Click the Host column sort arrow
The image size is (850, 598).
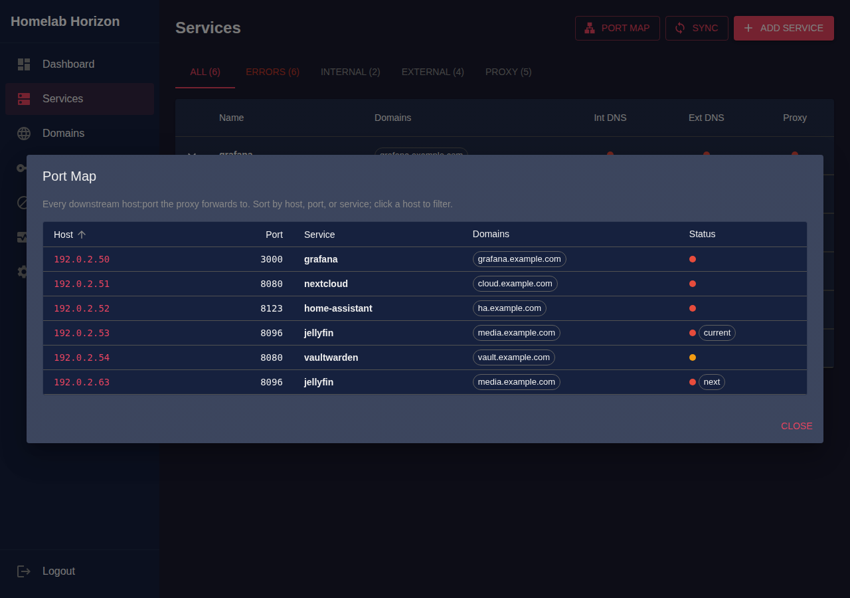click(82, 235)
